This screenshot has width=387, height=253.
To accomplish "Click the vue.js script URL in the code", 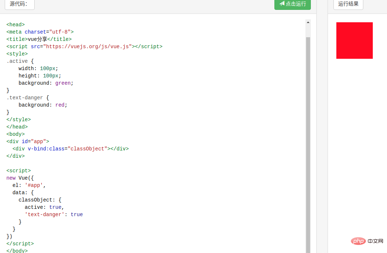I will click(x=88, y=46).
